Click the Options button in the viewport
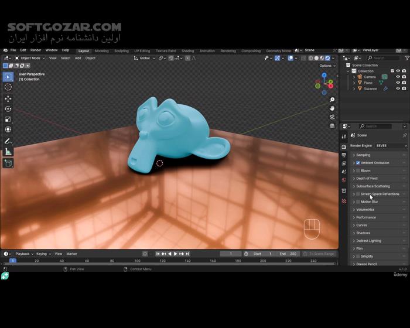Viewport: 410px width, 328px height. click(327, 66)
